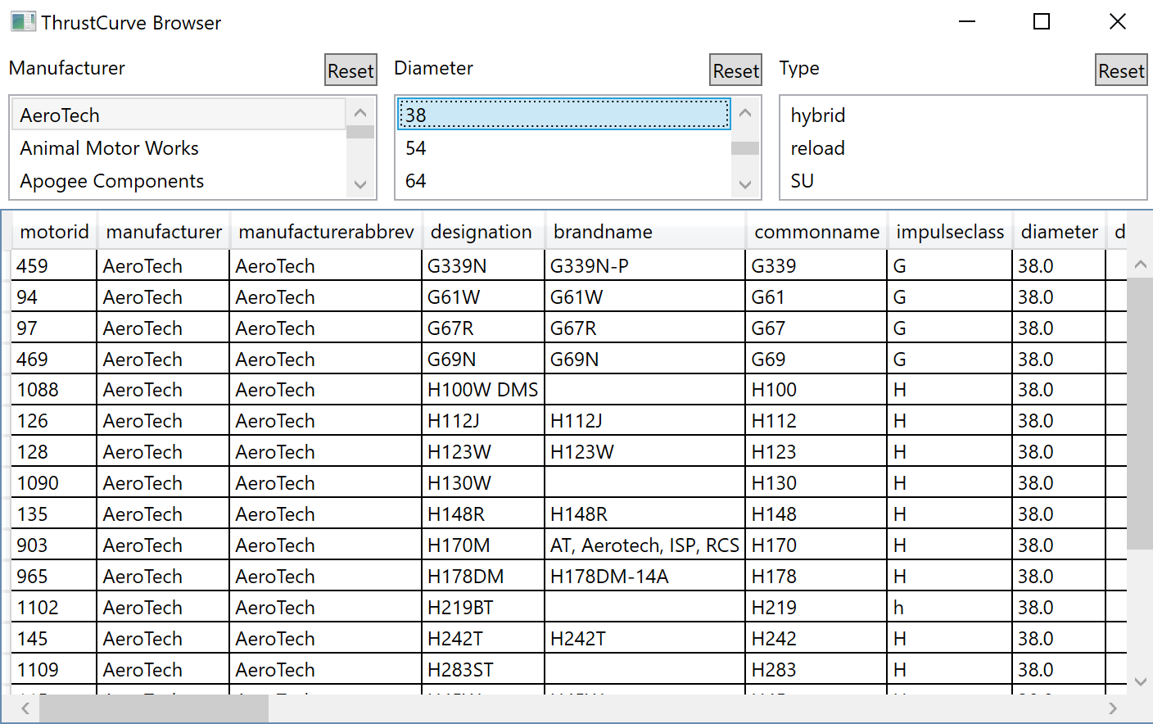Select the H283ST designation cell

pos(482,670)
